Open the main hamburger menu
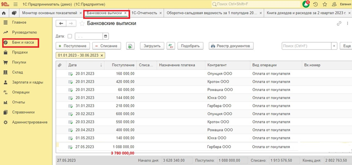 tap(15, 4)
